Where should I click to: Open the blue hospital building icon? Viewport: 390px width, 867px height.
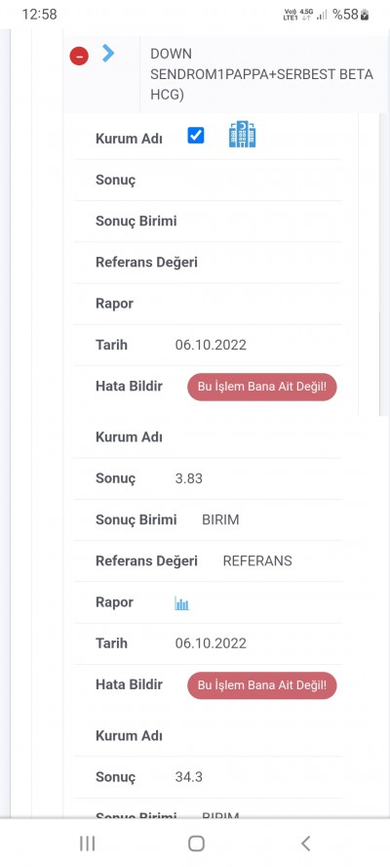tap(243, 135)
